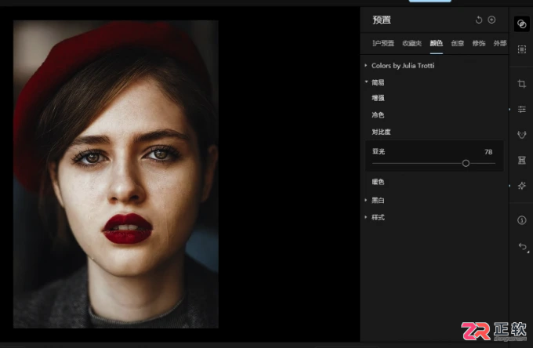533x348 pixels.
Task: Apply the 冷色 preset
Action: pyautogui.click(x=378, y=115)
